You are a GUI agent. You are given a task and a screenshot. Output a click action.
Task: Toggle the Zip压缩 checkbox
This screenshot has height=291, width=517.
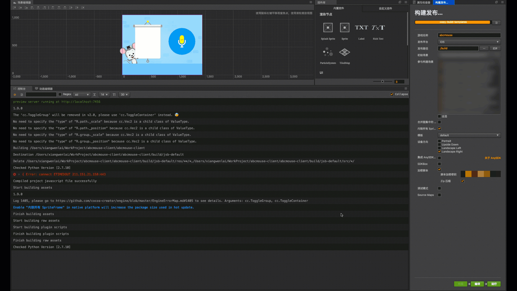tap(463, 181)
